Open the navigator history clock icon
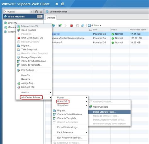The height and width of the screenshot is (144, 149). (36, 12)
